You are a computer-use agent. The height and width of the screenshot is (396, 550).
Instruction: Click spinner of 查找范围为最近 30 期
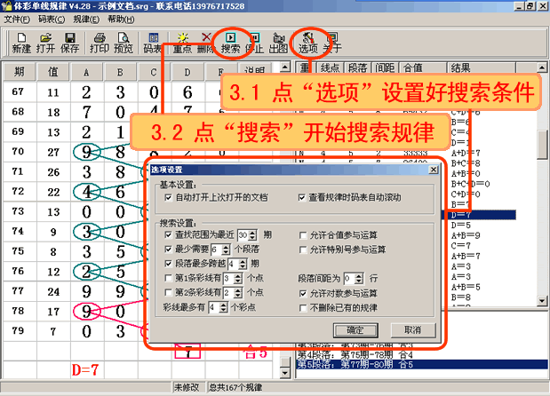pyautogui.click(x=252, y=235)
